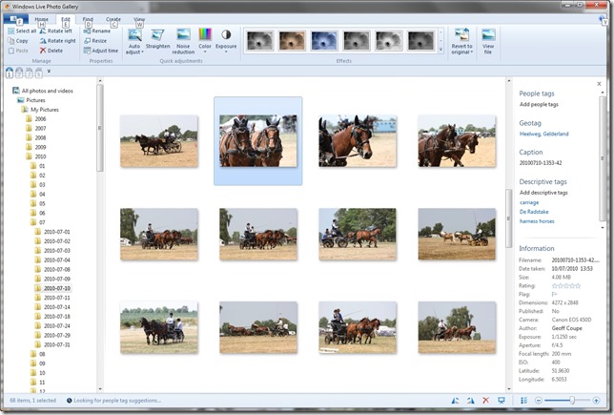This screenshot has width=614, height=415.
Task: Edit the caption 20100710-1353-42
Action: click(x=541, y=163)
